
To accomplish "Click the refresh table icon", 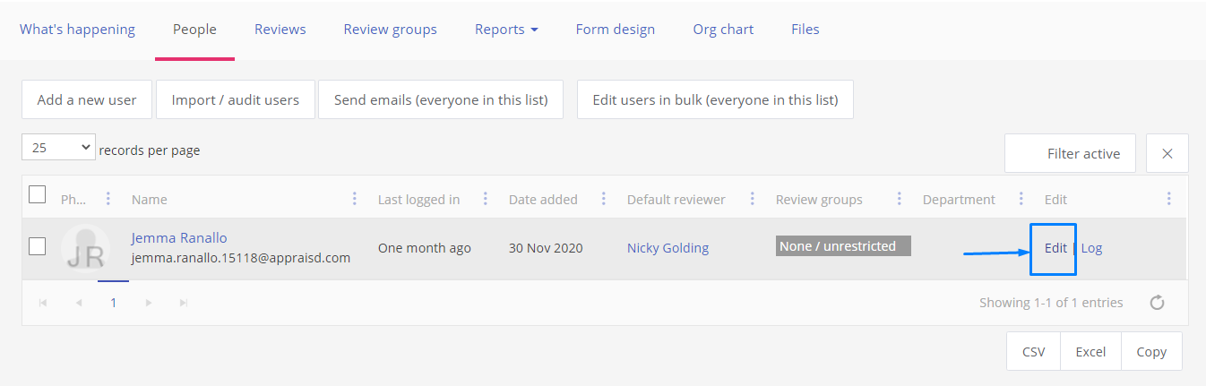I will tap(1157, 303).
